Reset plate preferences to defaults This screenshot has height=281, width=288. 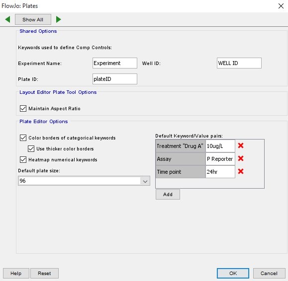click(x=44, y=273)
